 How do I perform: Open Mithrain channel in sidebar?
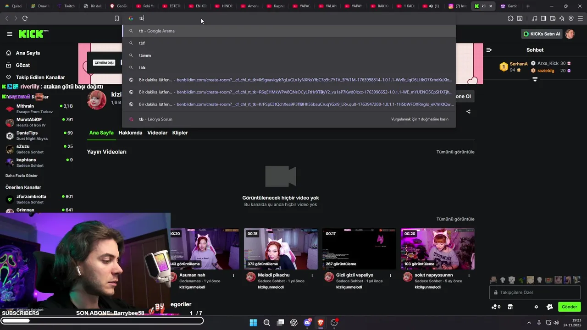click(x=39, y=109)
